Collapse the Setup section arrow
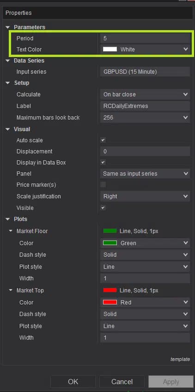195x392 pixels. pyautogui.click(x=8, y=83)
